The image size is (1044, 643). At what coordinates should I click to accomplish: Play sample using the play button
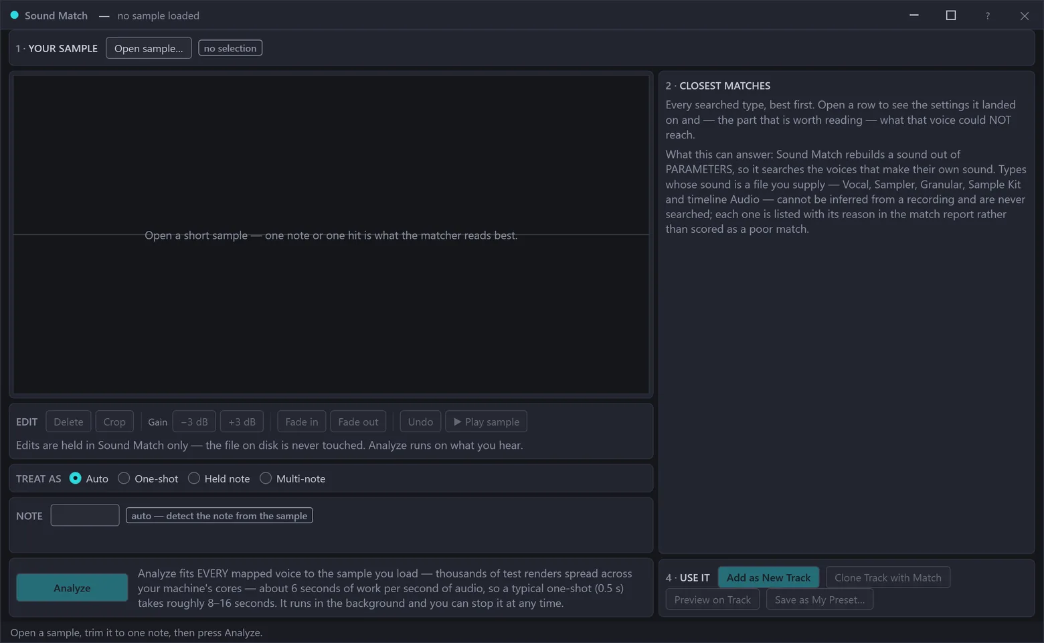click(x=487, y=422)
